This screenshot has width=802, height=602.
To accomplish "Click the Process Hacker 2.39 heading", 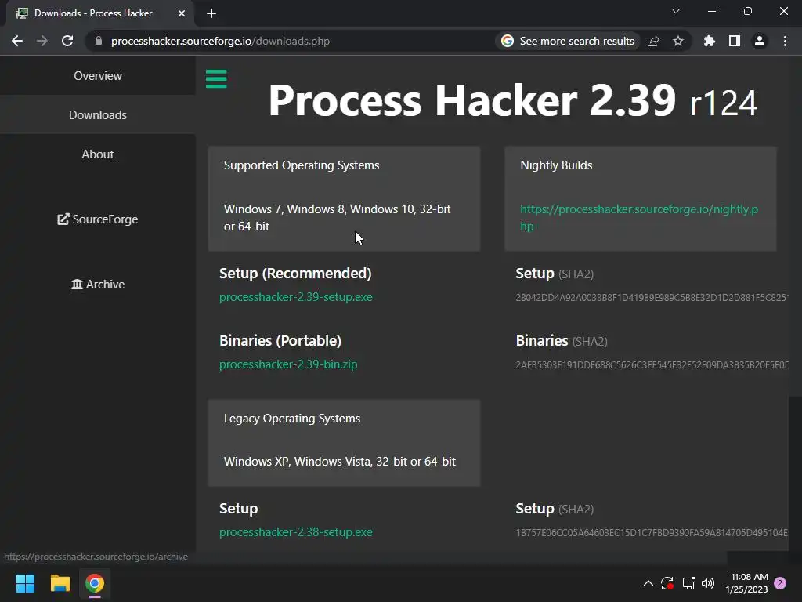I will click(512, 100).
